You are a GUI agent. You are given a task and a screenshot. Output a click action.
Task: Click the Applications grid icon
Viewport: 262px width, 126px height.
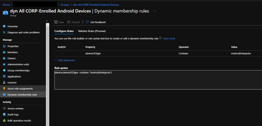4,77
